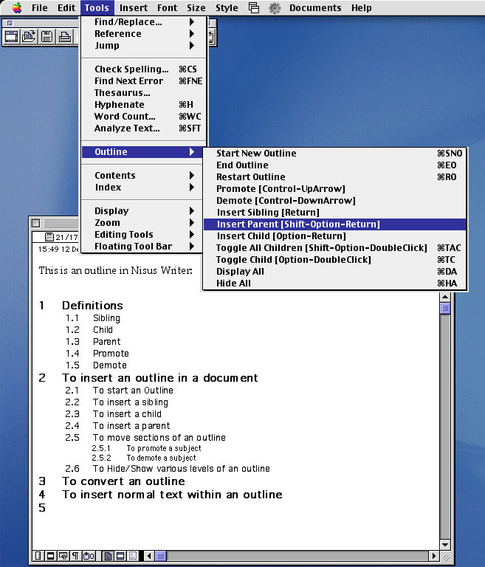Click the open document folder icon
Screen dimensions: 485x567
point(29,36)
